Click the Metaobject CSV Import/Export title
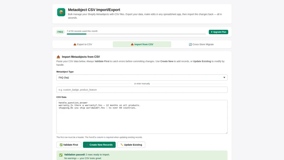This screenshot has width=284, height=160. 94,10
